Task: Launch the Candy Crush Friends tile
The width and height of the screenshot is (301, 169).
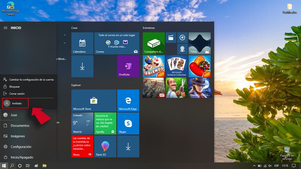Action: (x=154, y=66)
